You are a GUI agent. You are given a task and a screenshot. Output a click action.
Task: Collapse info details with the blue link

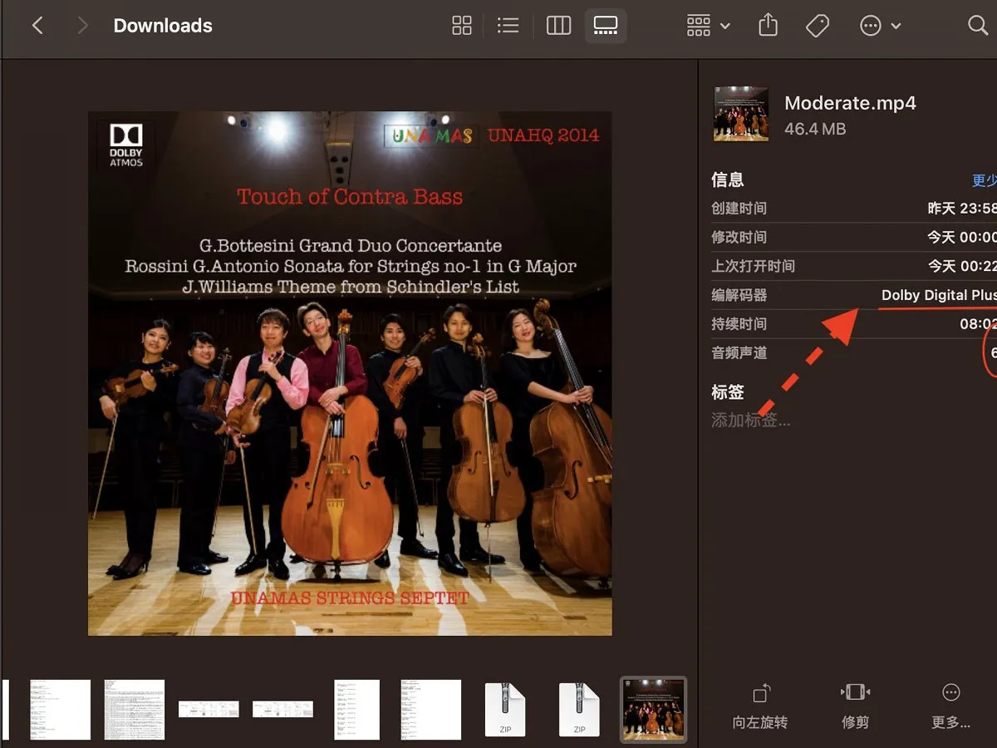tap(985, 180)
